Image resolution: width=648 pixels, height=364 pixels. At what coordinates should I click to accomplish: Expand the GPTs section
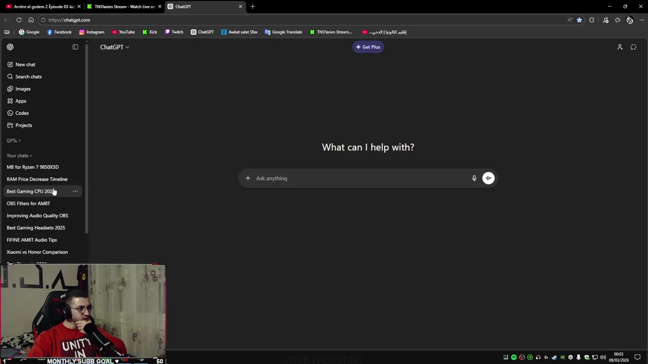click(14, 141)
